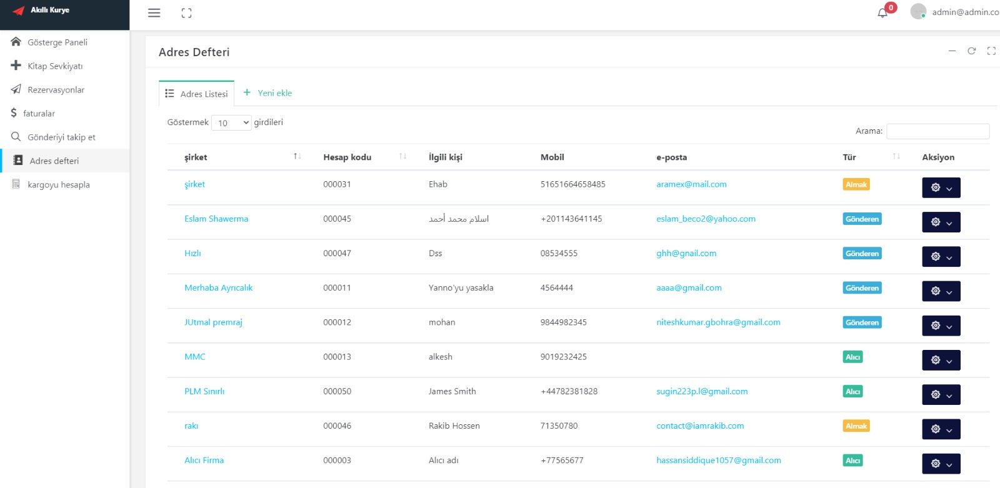This screenshot has width=1000, height=488.
Task: Click email niteshkumar.gbohra@gmail.com
Action: coord(718,322)
